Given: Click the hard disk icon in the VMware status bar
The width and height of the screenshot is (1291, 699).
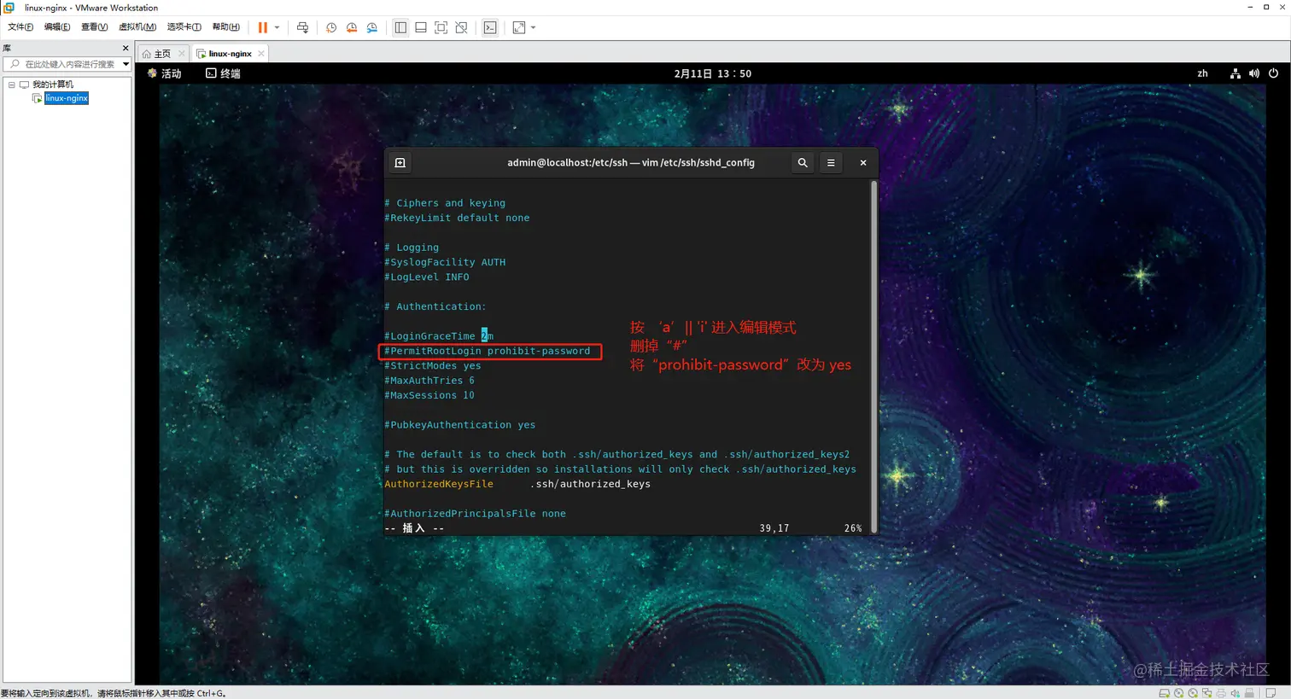Looking at the screenshot, I should coord(1165,693).
